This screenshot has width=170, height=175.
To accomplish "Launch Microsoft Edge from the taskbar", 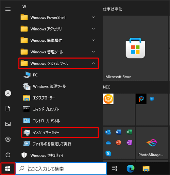I will [x=131, y=169].
